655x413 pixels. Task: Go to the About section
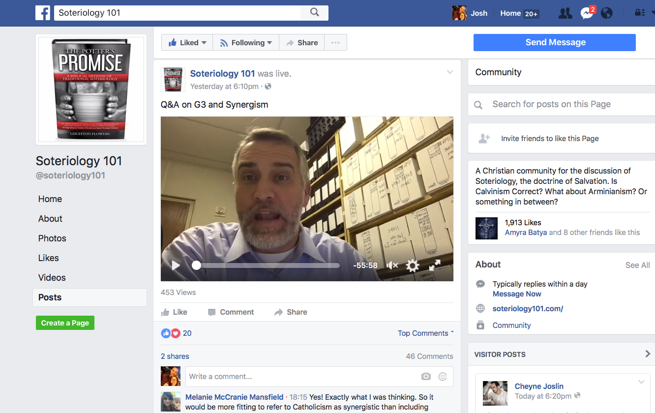(x=50, y=219)
